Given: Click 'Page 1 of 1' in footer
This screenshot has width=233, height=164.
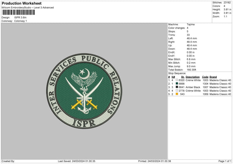Looking at the screenshot, I should (x=225, y=161).
